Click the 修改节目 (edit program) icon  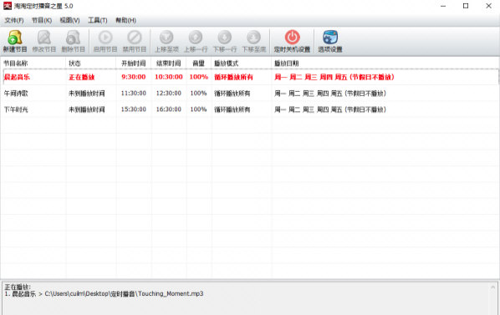(x=44, y=38)
